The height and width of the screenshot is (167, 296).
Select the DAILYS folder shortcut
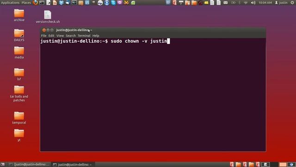pos(19,35)
